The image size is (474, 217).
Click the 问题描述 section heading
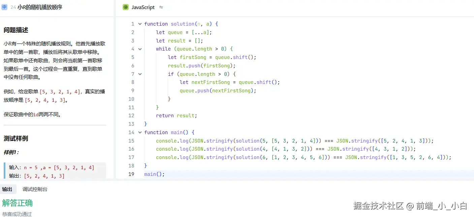(16, 30)
